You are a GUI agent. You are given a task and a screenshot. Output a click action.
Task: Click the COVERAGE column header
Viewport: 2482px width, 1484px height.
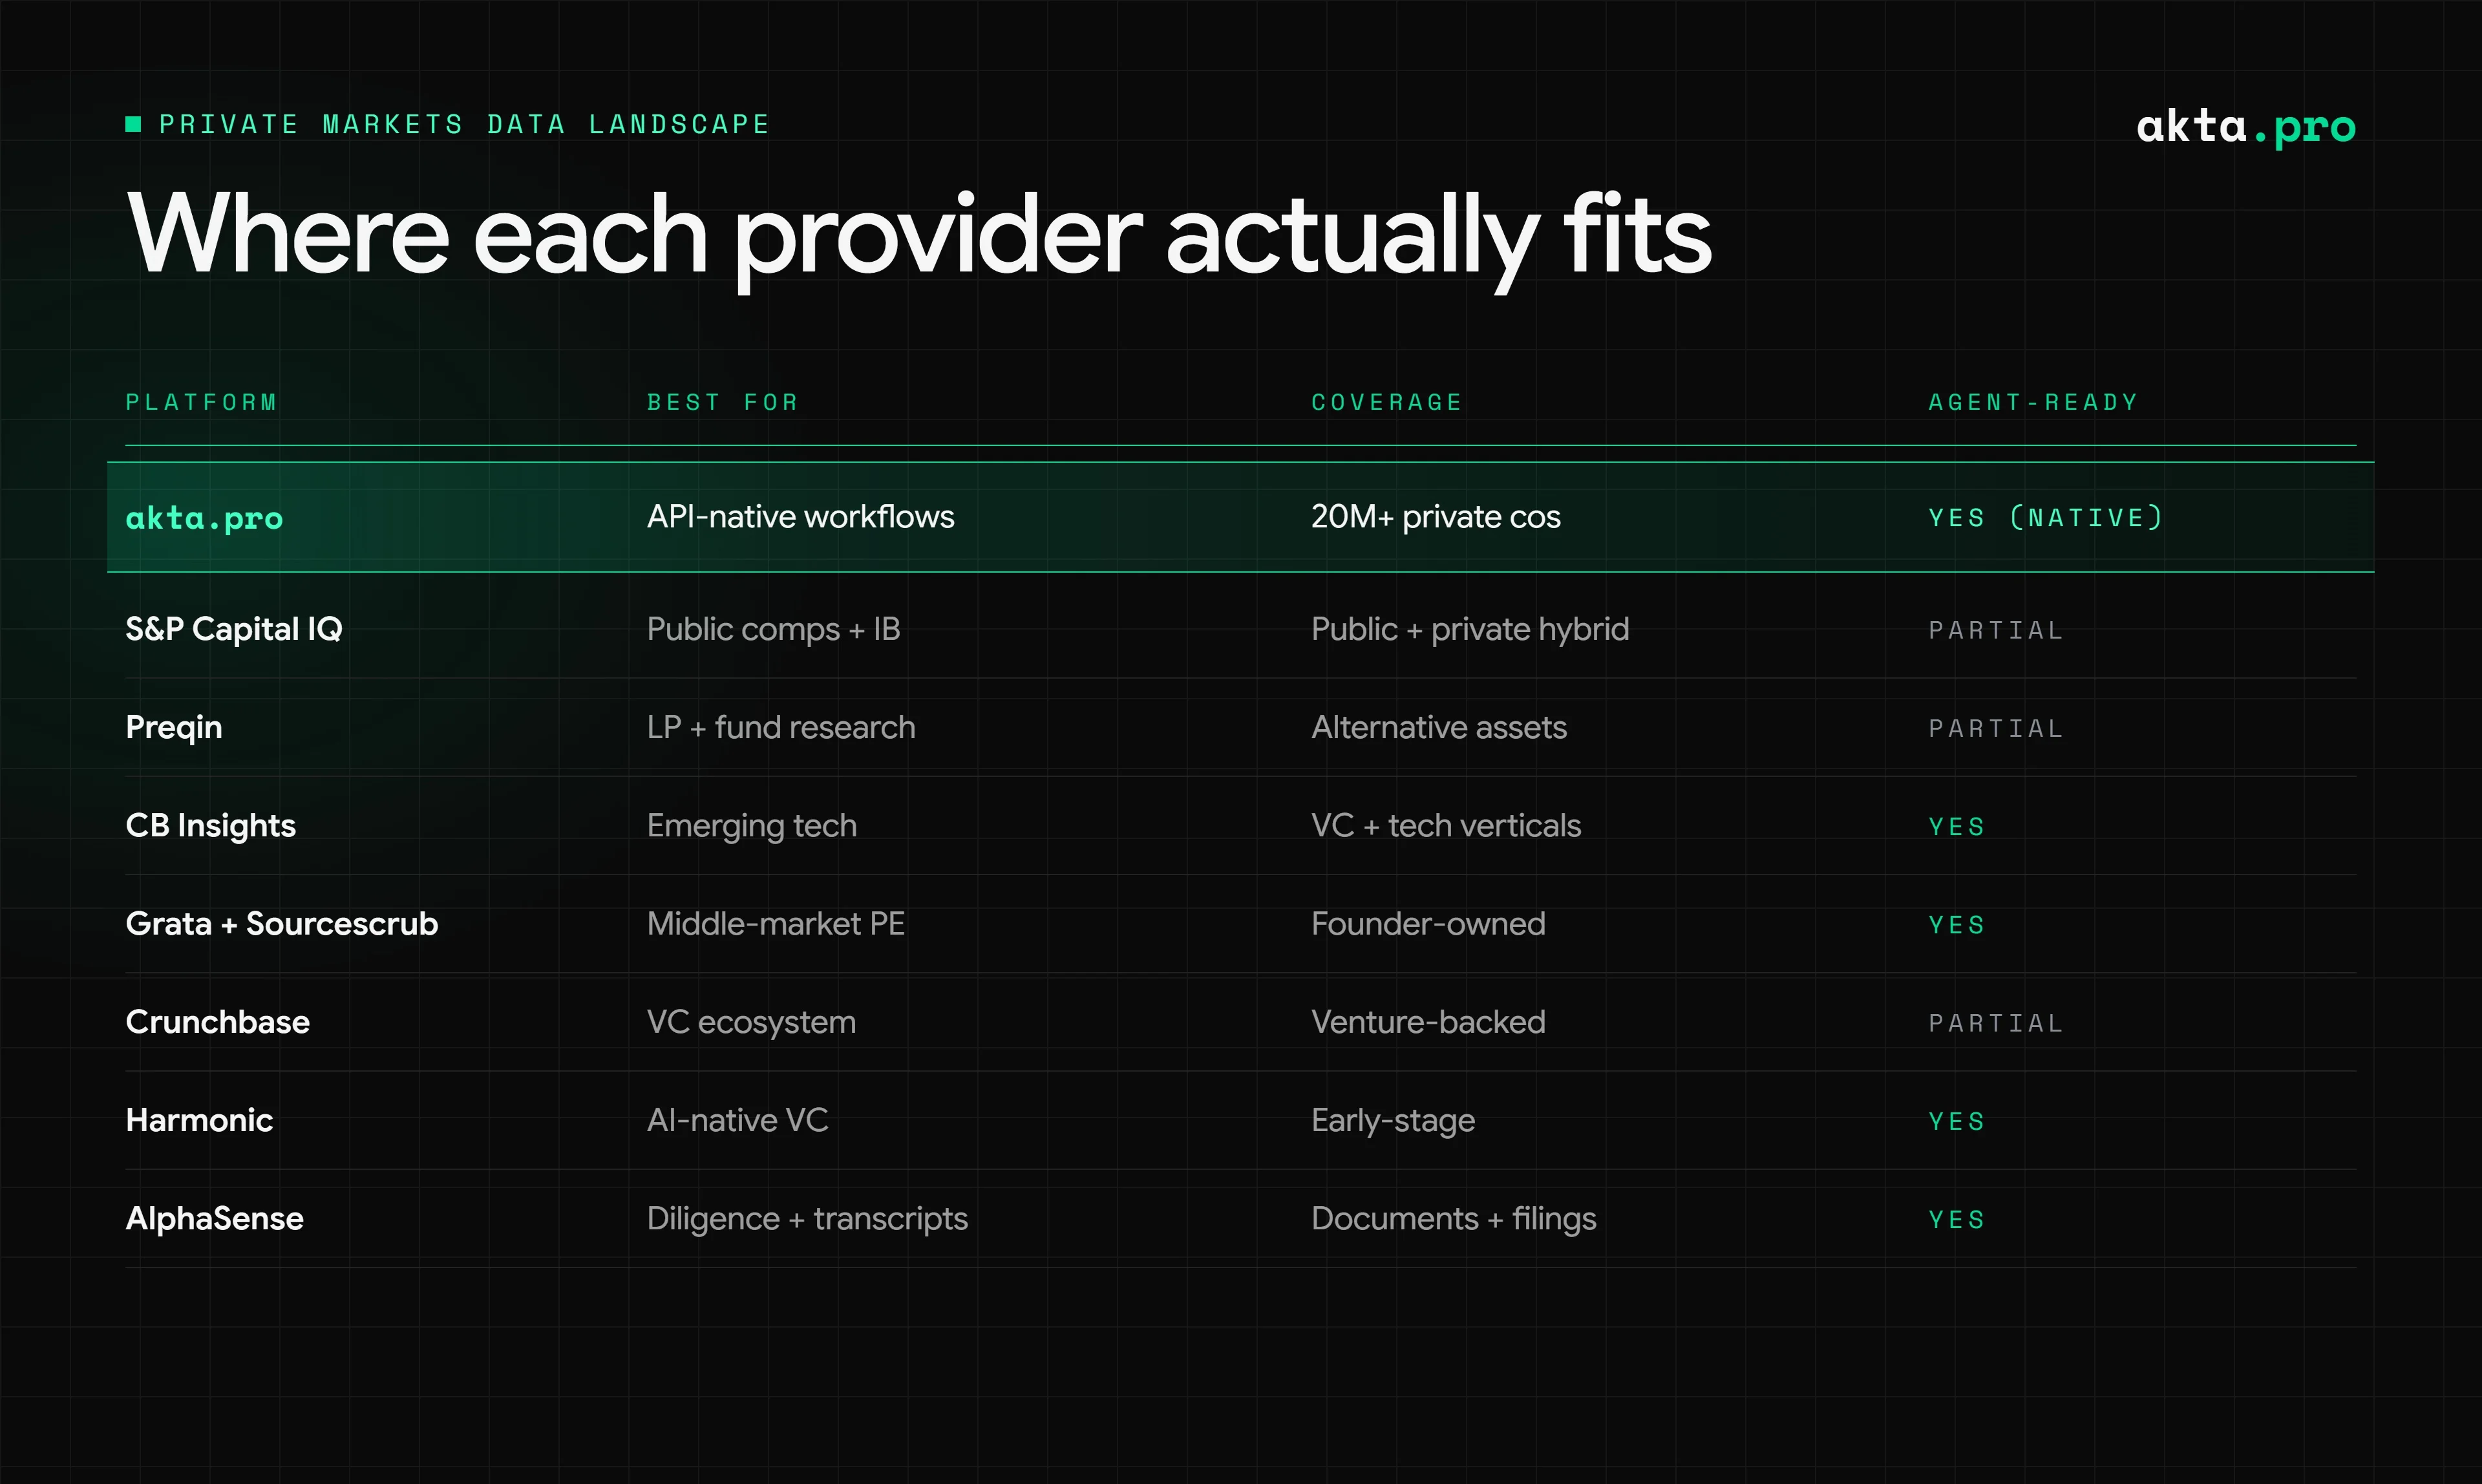[x=1387, y=402]
